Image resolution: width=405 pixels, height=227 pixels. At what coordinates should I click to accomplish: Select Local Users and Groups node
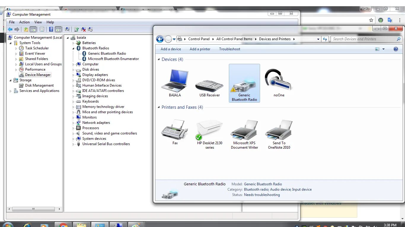click(43, 64)
